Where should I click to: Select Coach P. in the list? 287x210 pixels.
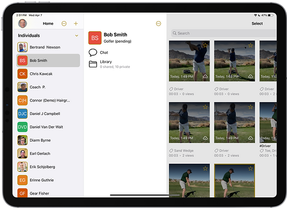click(x=48, y=87)
